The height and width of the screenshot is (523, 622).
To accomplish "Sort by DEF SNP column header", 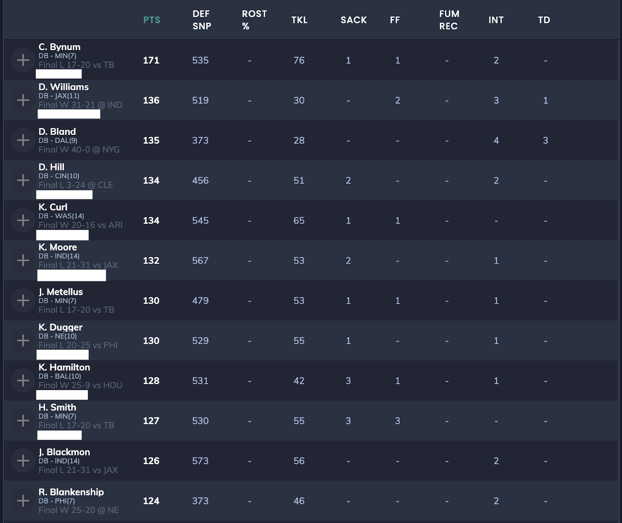I will [202, 20].
